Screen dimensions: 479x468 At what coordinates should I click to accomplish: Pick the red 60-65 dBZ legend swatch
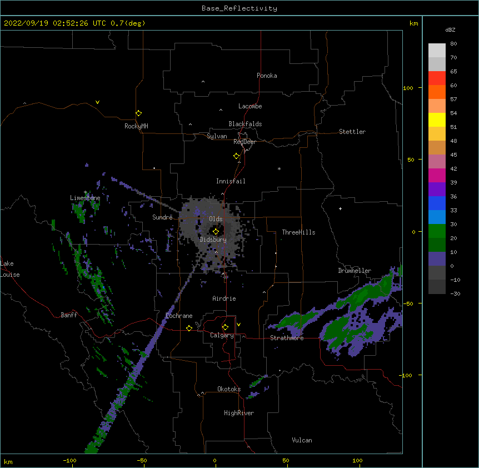(x=437, y=78)
